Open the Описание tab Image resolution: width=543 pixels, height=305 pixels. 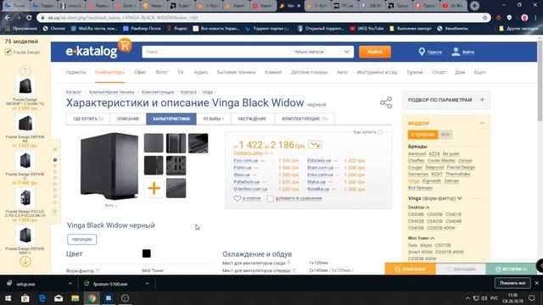tap(128, 119)
